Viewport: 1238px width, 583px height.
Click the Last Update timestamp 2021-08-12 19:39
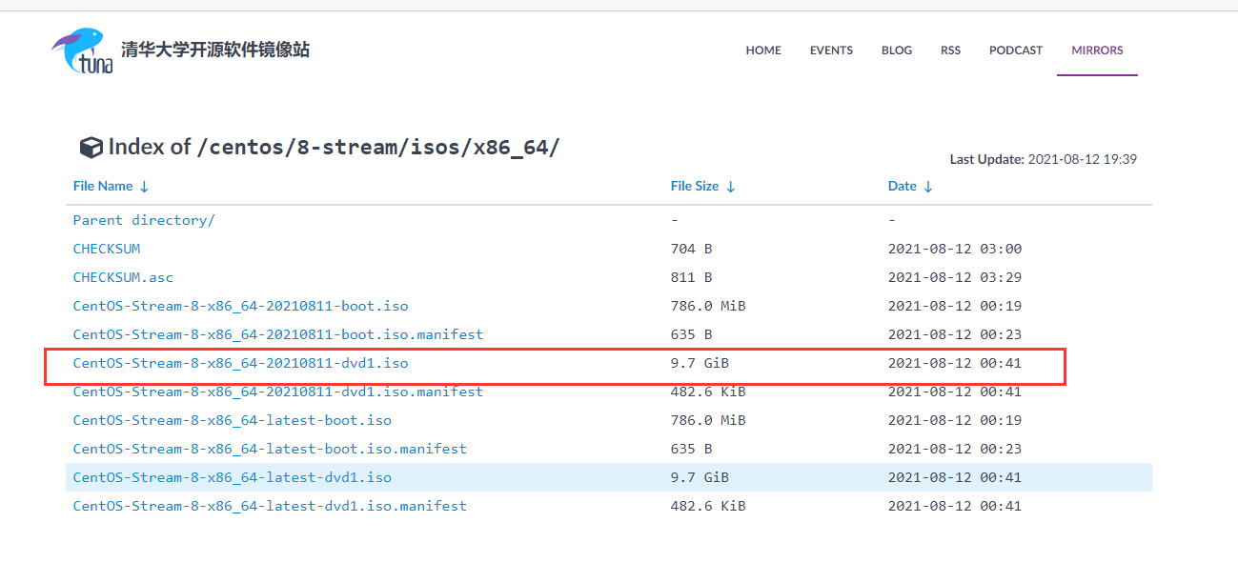(x=1082, y=160)
